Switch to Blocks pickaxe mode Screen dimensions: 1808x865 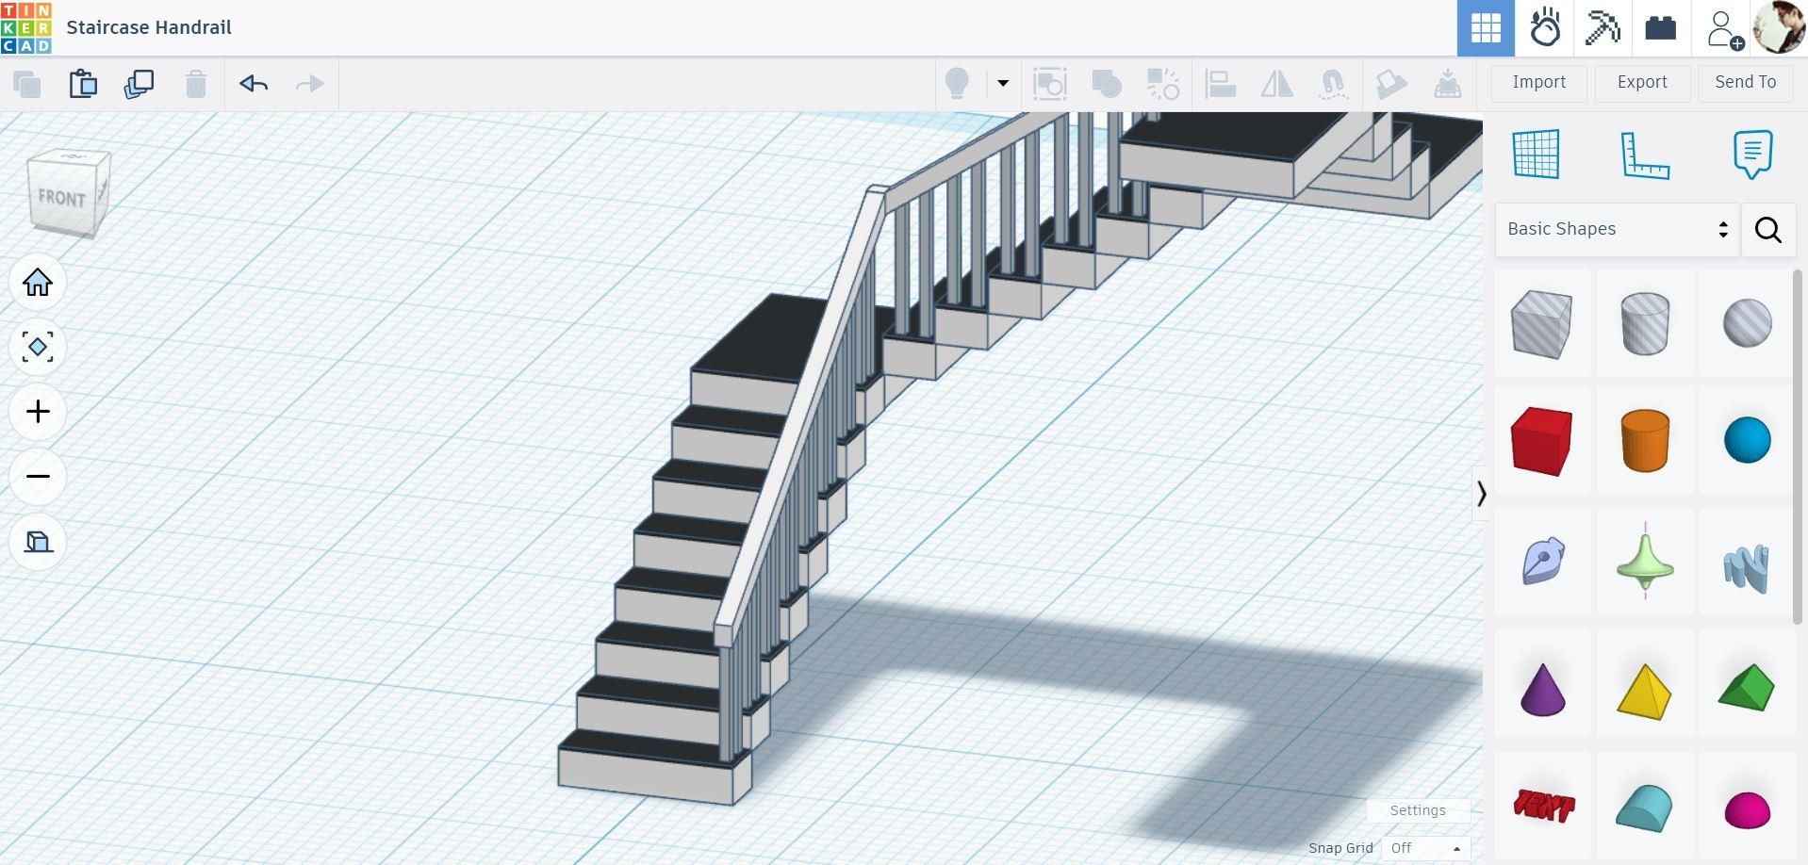click(x=1603, y=27)
